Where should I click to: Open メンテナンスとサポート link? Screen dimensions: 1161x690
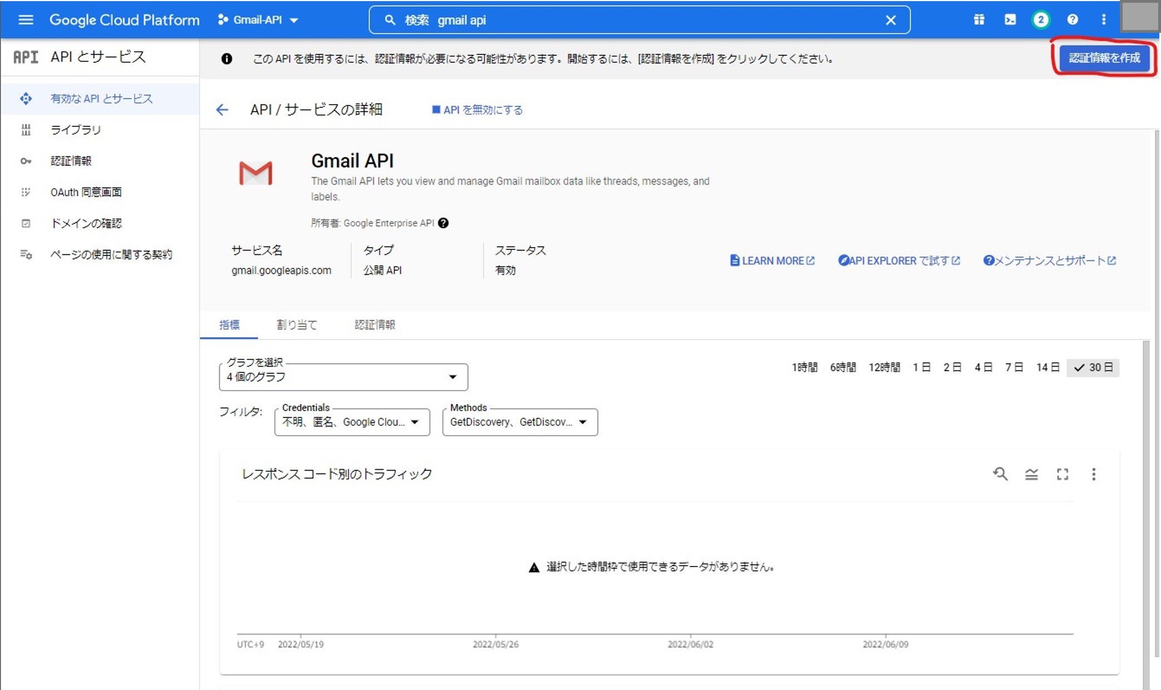[1050, 260]
